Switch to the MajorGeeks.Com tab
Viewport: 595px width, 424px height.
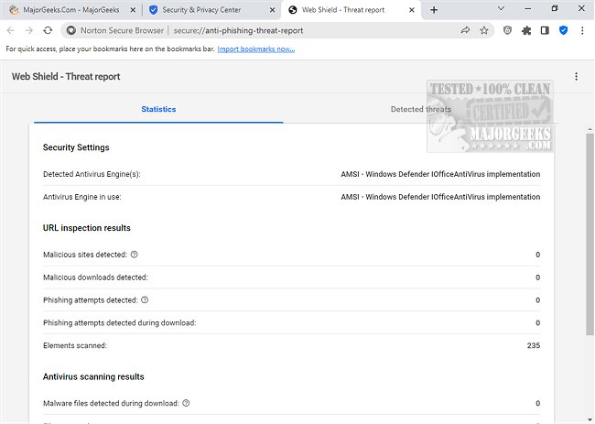pyautogui.click(x=72, y=10)
